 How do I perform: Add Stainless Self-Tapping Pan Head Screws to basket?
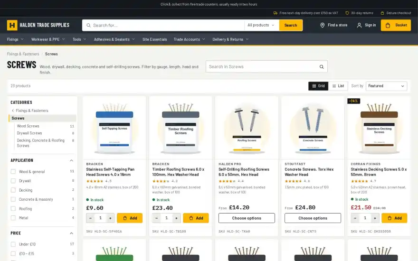click(130, 218)
